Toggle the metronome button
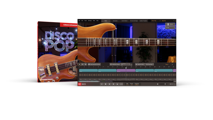The image size is (213, 120). pos(117,84)
